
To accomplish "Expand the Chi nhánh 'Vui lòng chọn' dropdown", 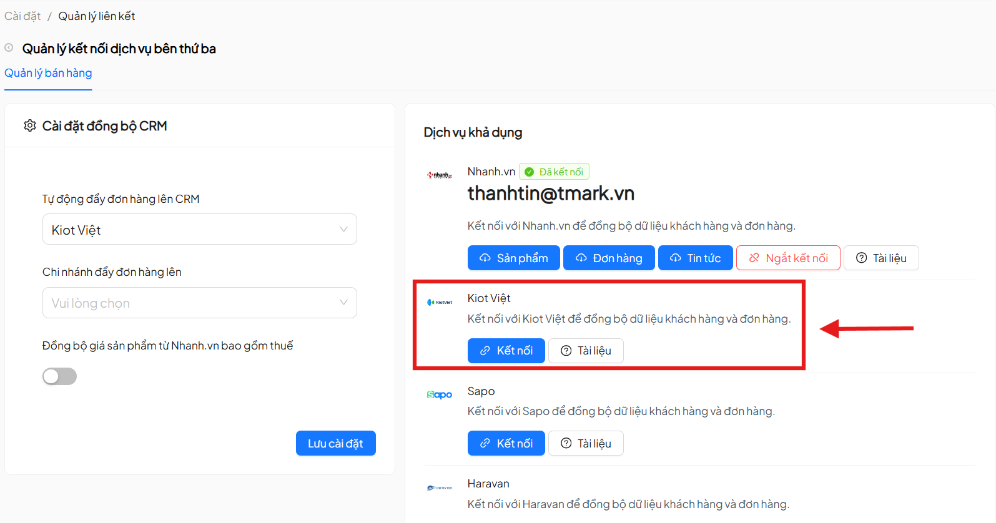I will tap(199, 303).
